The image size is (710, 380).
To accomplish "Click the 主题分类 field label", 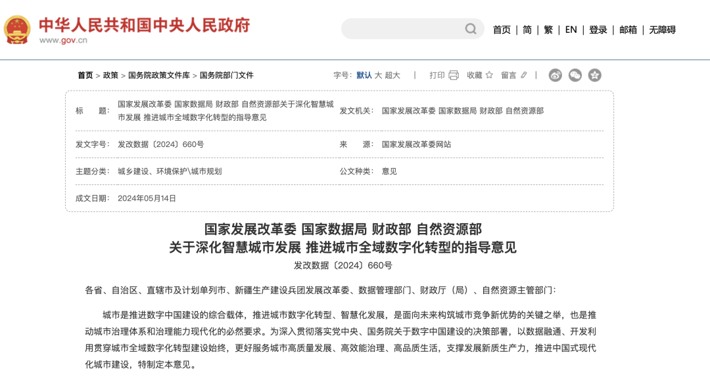I will pyautogui.click(x=93, y=172).
